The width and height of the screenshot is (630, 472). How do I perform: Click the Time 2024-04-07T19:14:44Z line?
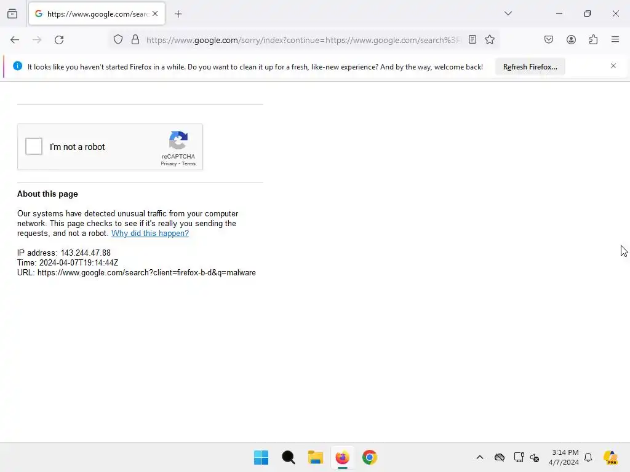[x=68, y=263]
